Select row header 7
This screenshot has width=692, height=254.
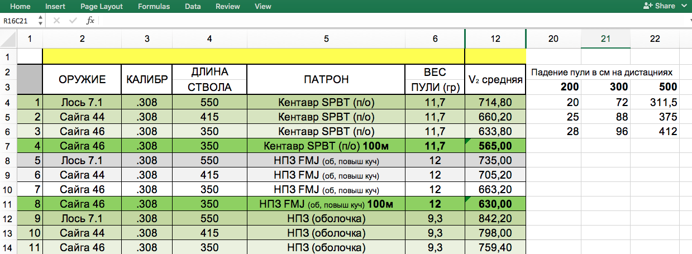pos(8,146)
